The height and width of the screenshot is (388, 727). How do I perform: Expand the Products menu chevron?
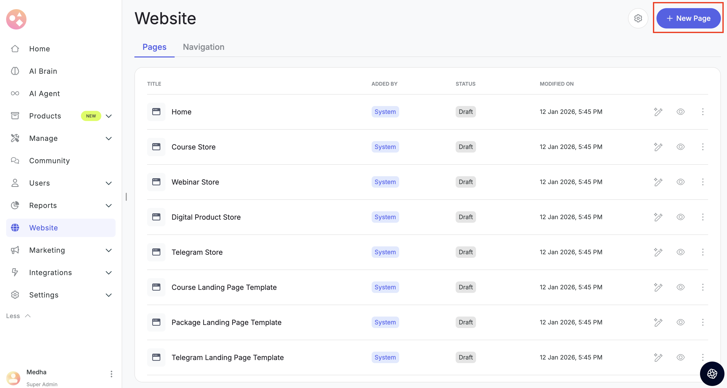pos(109,116)
